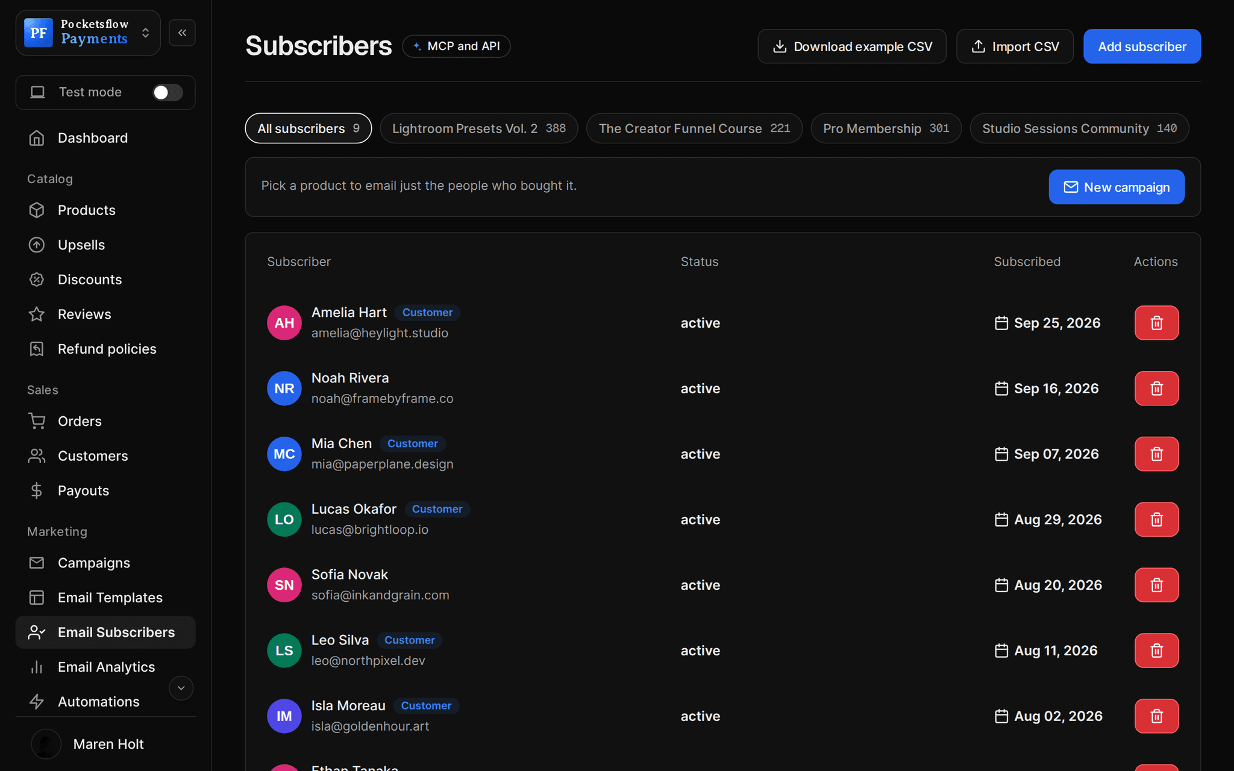Image resolution: width=1234 pixels, height=771 pixels.
Task: Click Isla Moreau's IM avatar
Action: point(284,716)
